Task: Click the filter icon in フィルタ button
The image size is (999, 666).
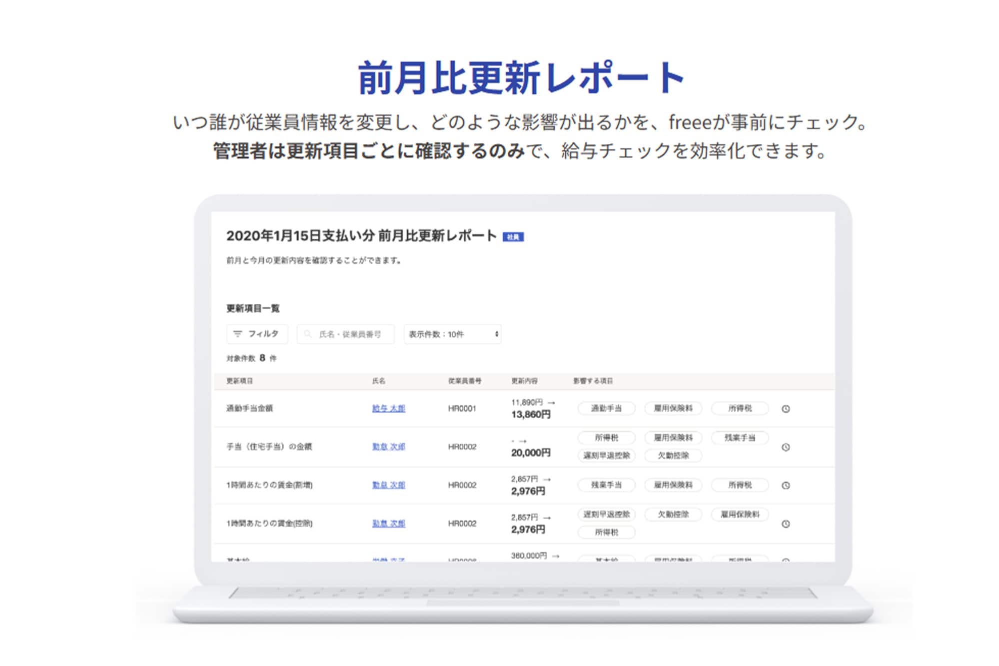Action: point(238,334)
